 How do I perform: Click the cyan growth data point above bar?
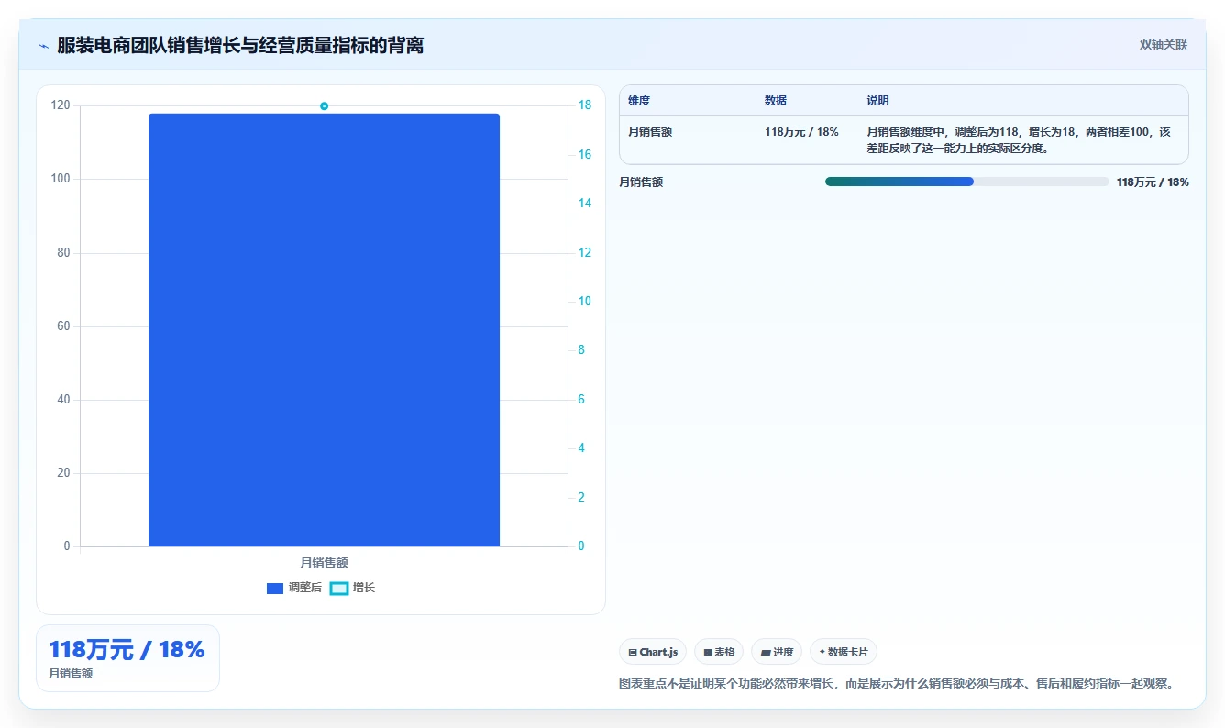coord(325,106)
